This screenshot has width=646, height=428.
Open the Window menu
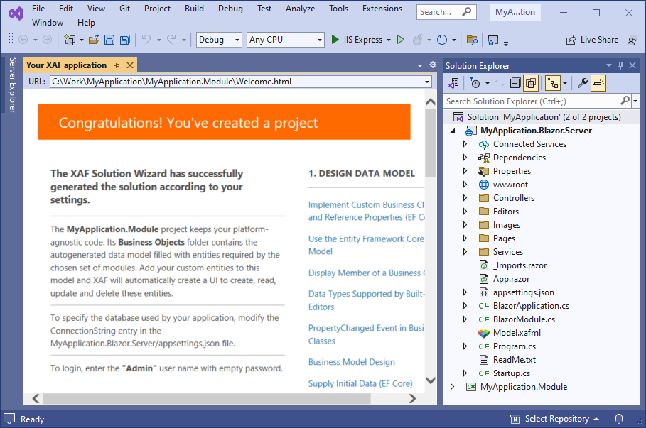pos(48,23)
